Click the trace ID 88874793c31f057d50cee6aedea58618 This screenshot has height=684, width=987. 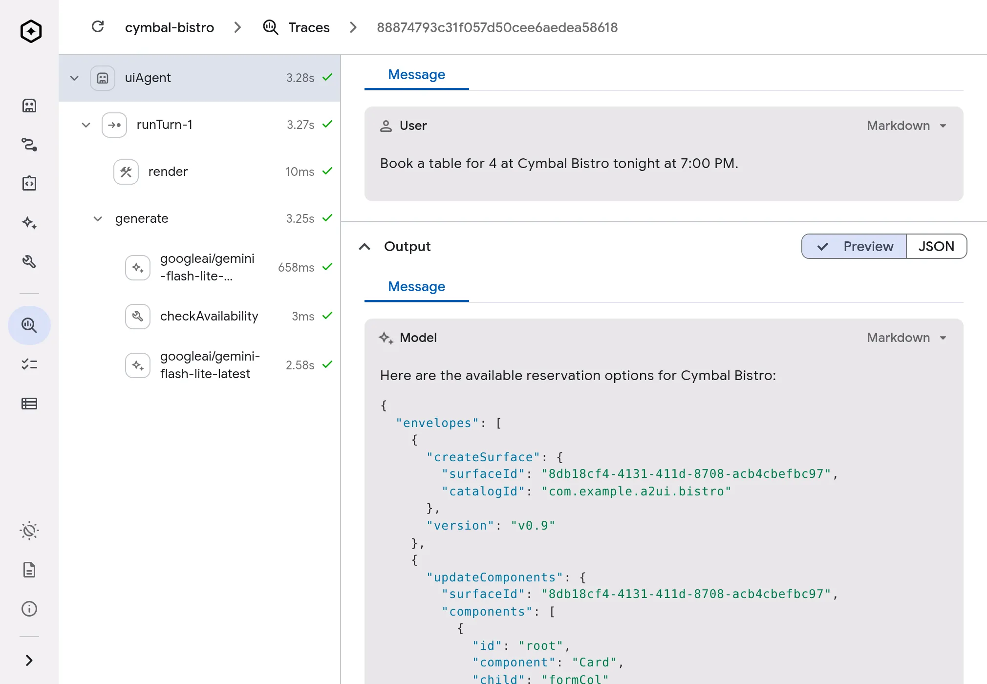tap(497, 27)
